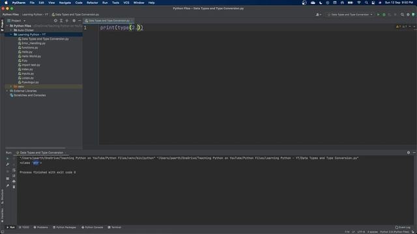This screenshot has width=417, height=234.
Task: Click Select Opened File target icon in Project panel
Action: (55, 21)
